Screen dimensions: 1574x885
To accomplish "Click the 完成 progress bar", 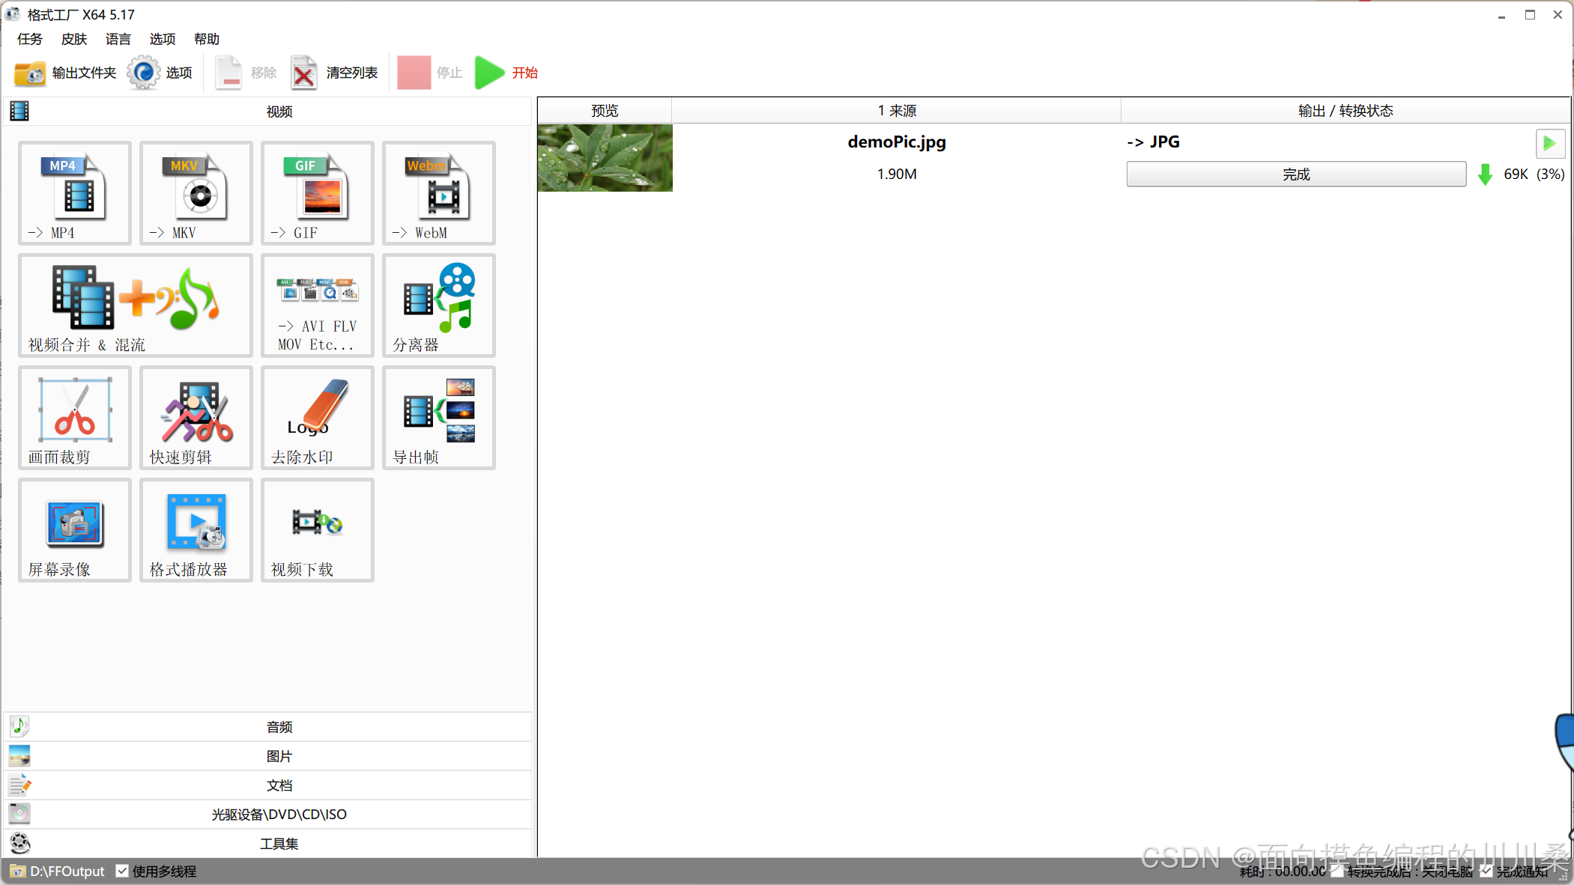I will pos(1295,174).
